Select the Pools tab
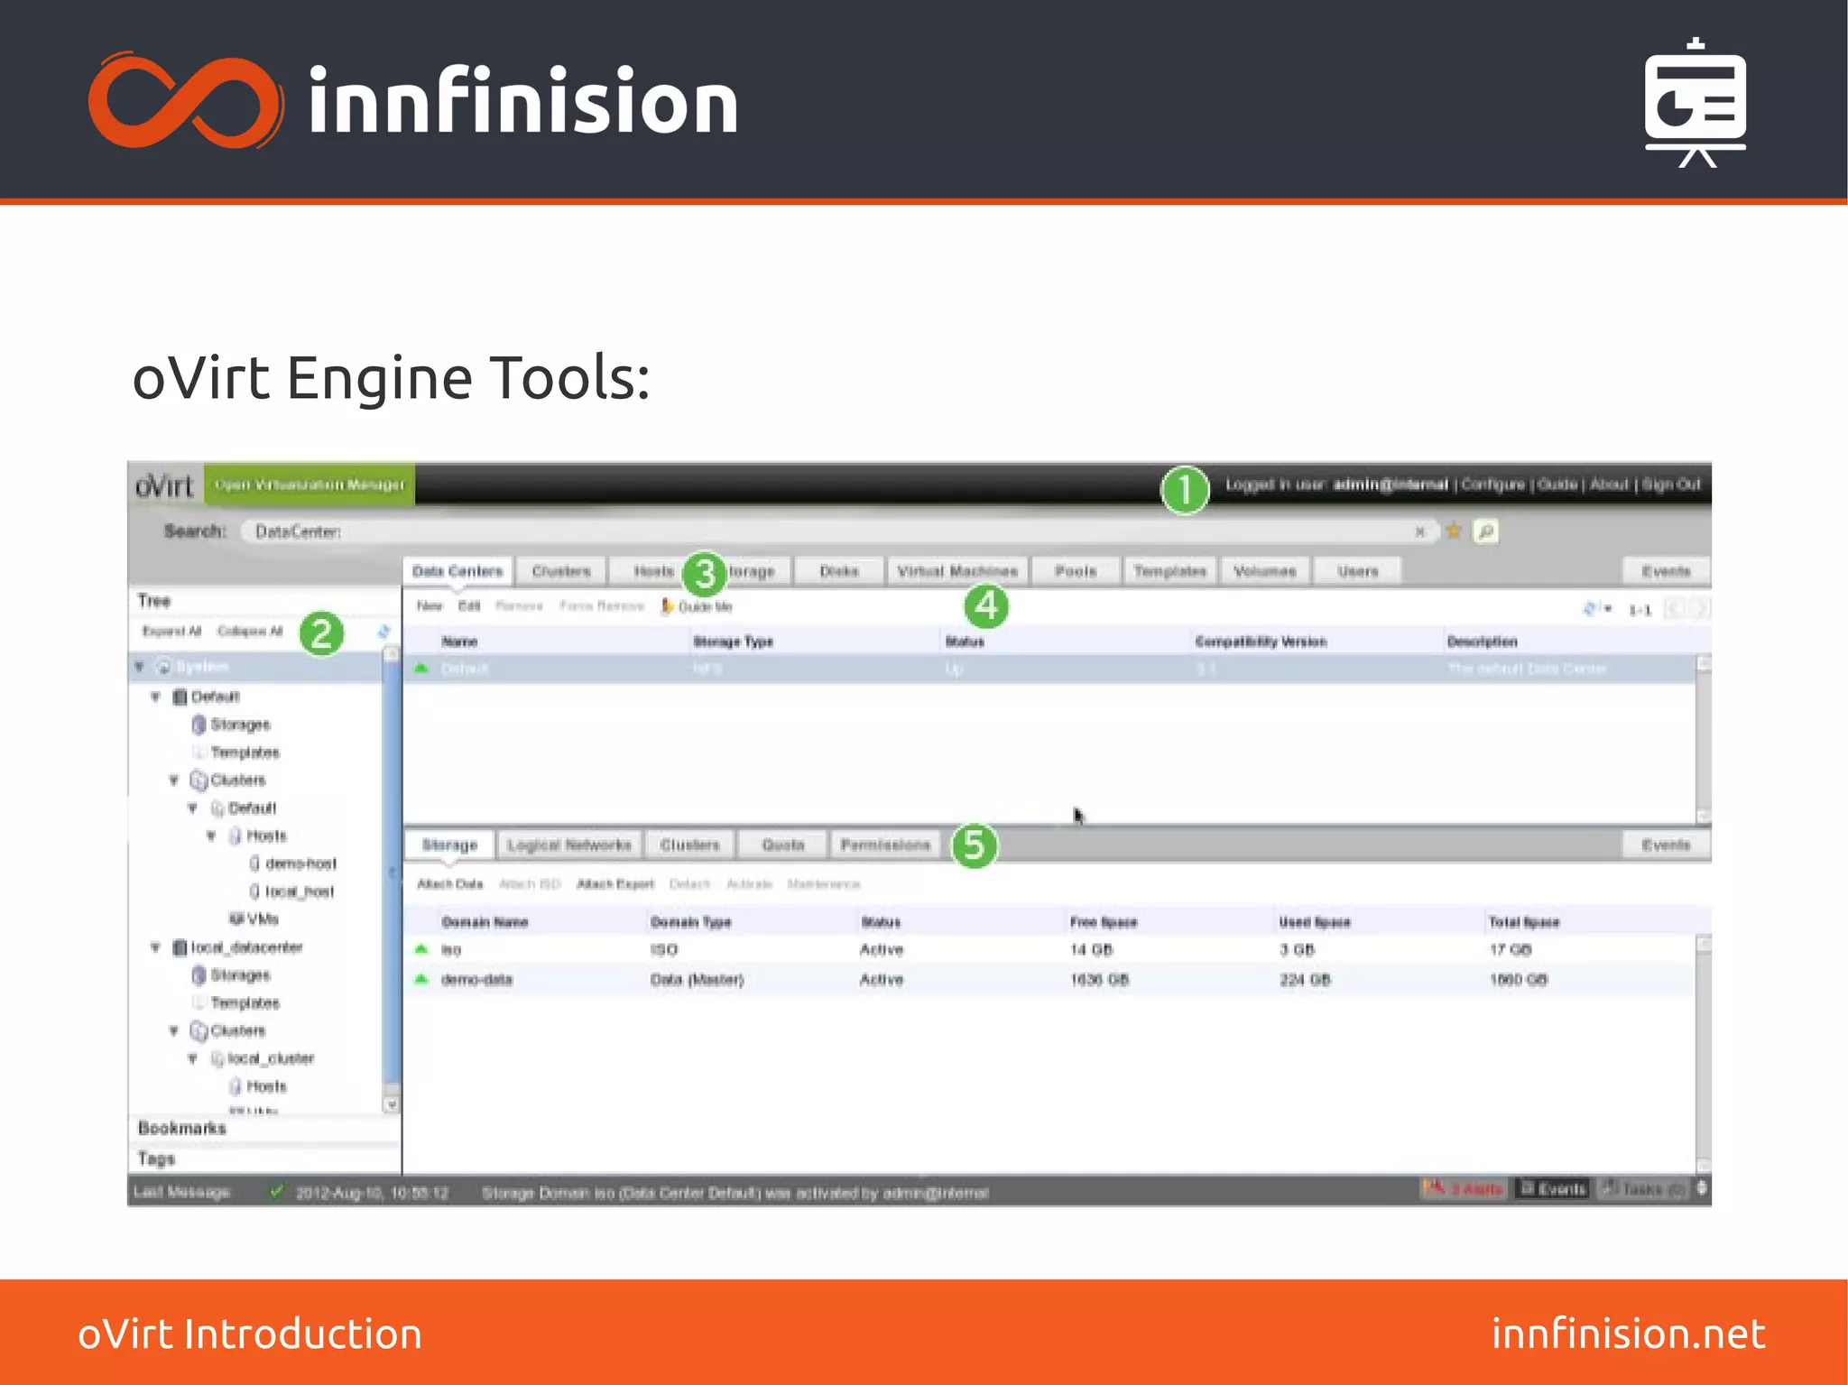The image size is (1848, 1385). click(1076, 571)
